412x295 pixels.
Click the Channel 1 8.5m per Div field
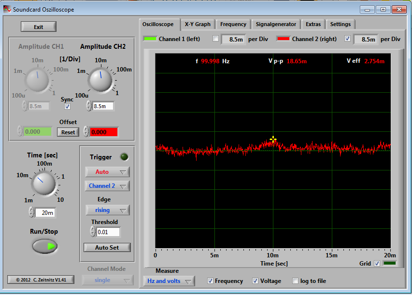click(234, 39)
